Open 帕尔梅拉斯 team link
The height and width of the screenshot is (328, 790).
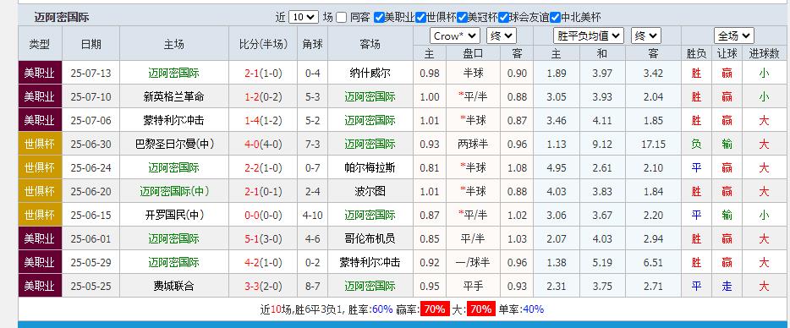click(370, 167)
